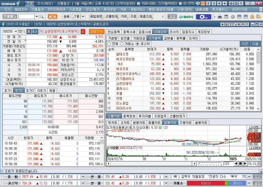Open the '금융상품' menu

pos(202,9)
